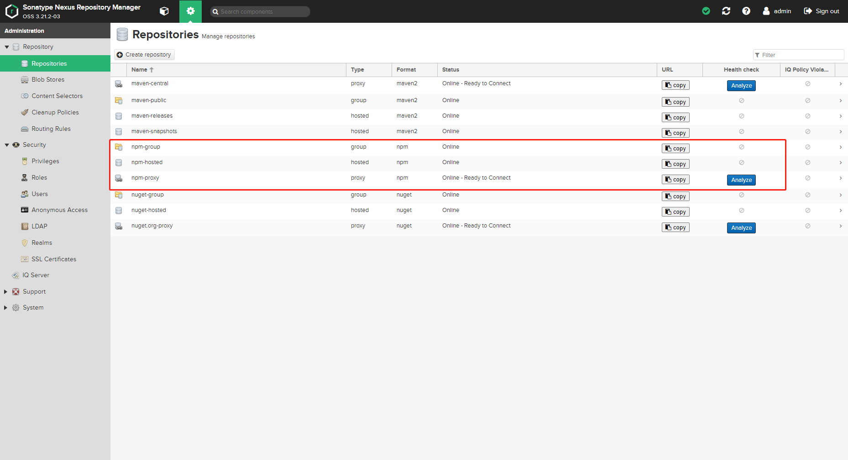Click Create repository button
The width and height of the screenshot is (848, 460).
[x=144, y=55]
